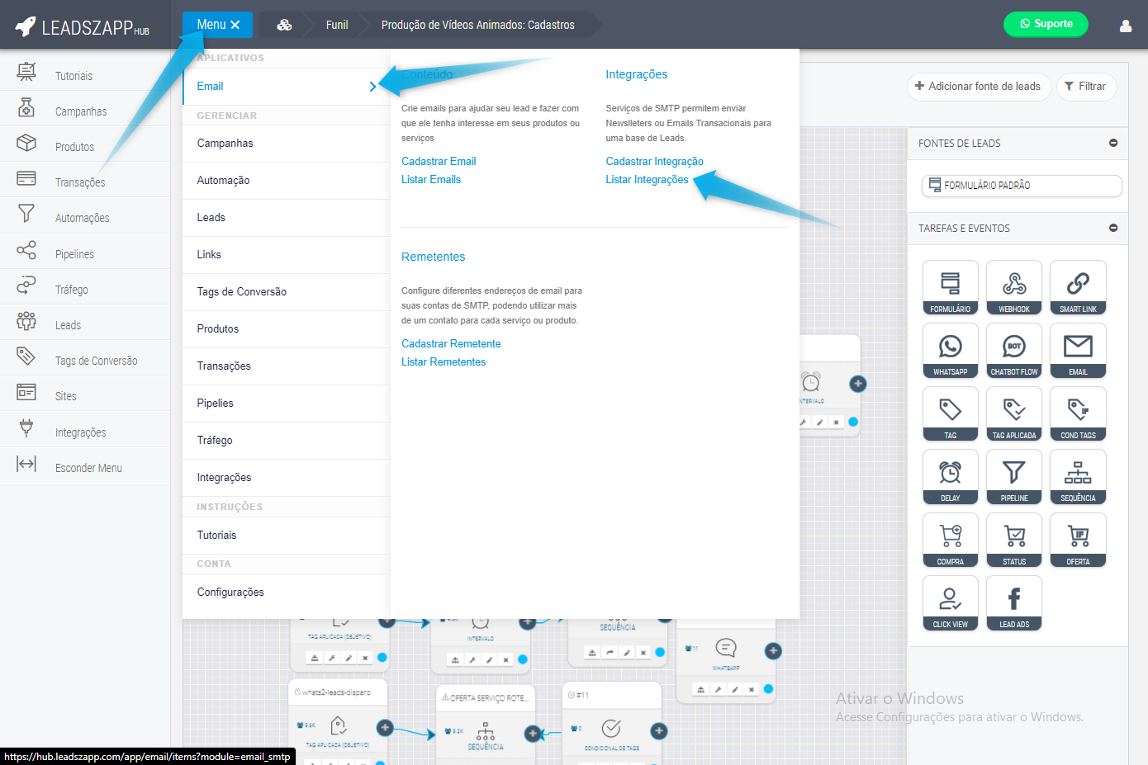Hide sidebar with Esconder Menu
Viewport: 1148px width, 765px height.
coord(88,468)
